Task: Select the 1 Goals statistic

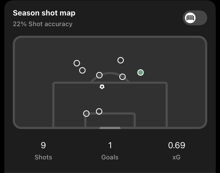Action: [x=110, y=150]
